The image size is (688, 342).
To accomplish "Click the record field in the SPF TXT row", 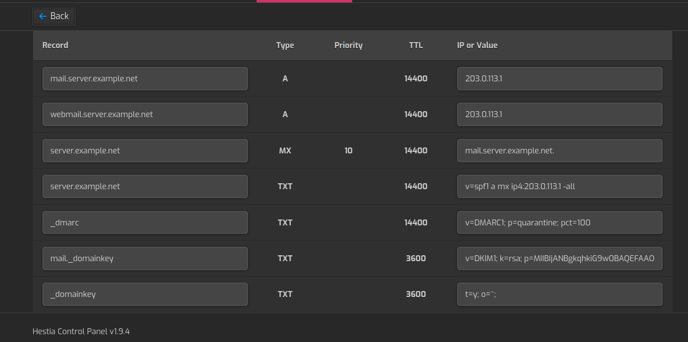I will [x=145, y=186].
